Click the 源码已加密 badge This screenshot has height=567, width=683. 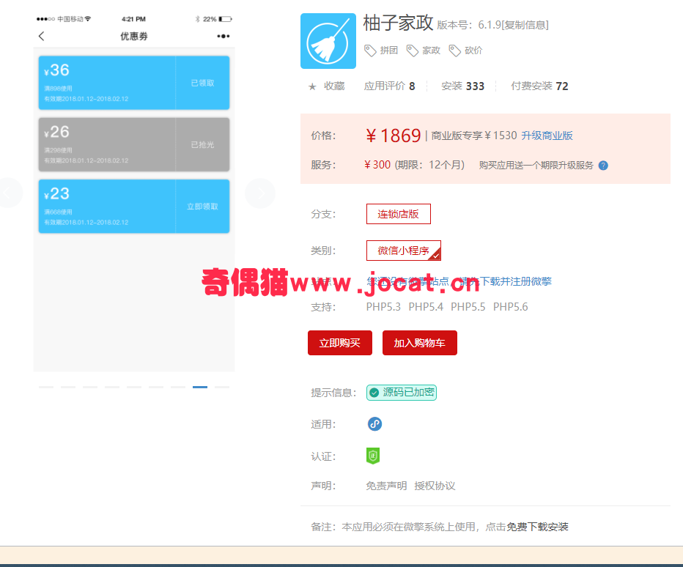click(402, 393)
